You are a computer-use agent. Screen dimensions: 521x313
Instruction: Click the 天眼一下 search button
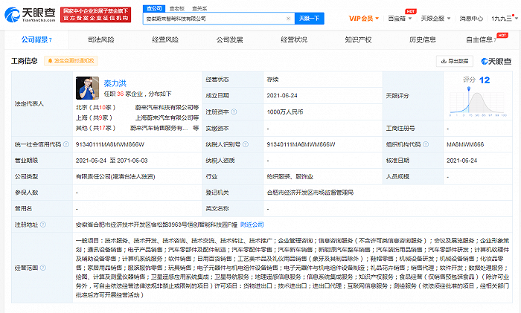[x=310, y=19]
